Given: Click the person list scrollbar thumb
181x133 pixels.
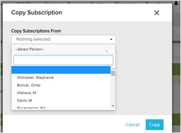Looking at the screenshot, I should (113, 73).
